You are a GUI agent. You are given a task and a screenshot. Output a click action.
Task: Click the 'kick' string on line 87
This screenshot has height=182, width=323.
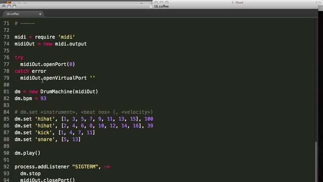coord(43,132)
